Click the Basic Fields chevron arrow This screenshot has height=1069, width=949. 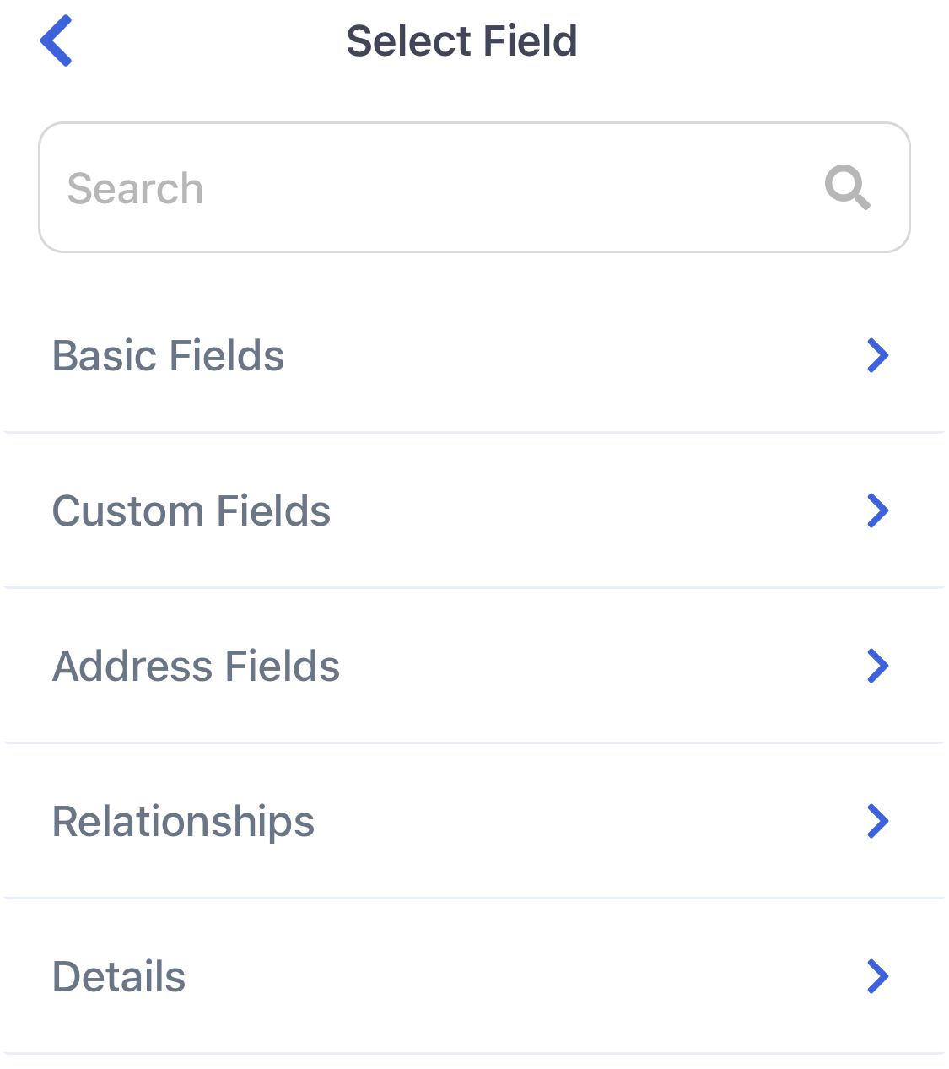point(877,355)
